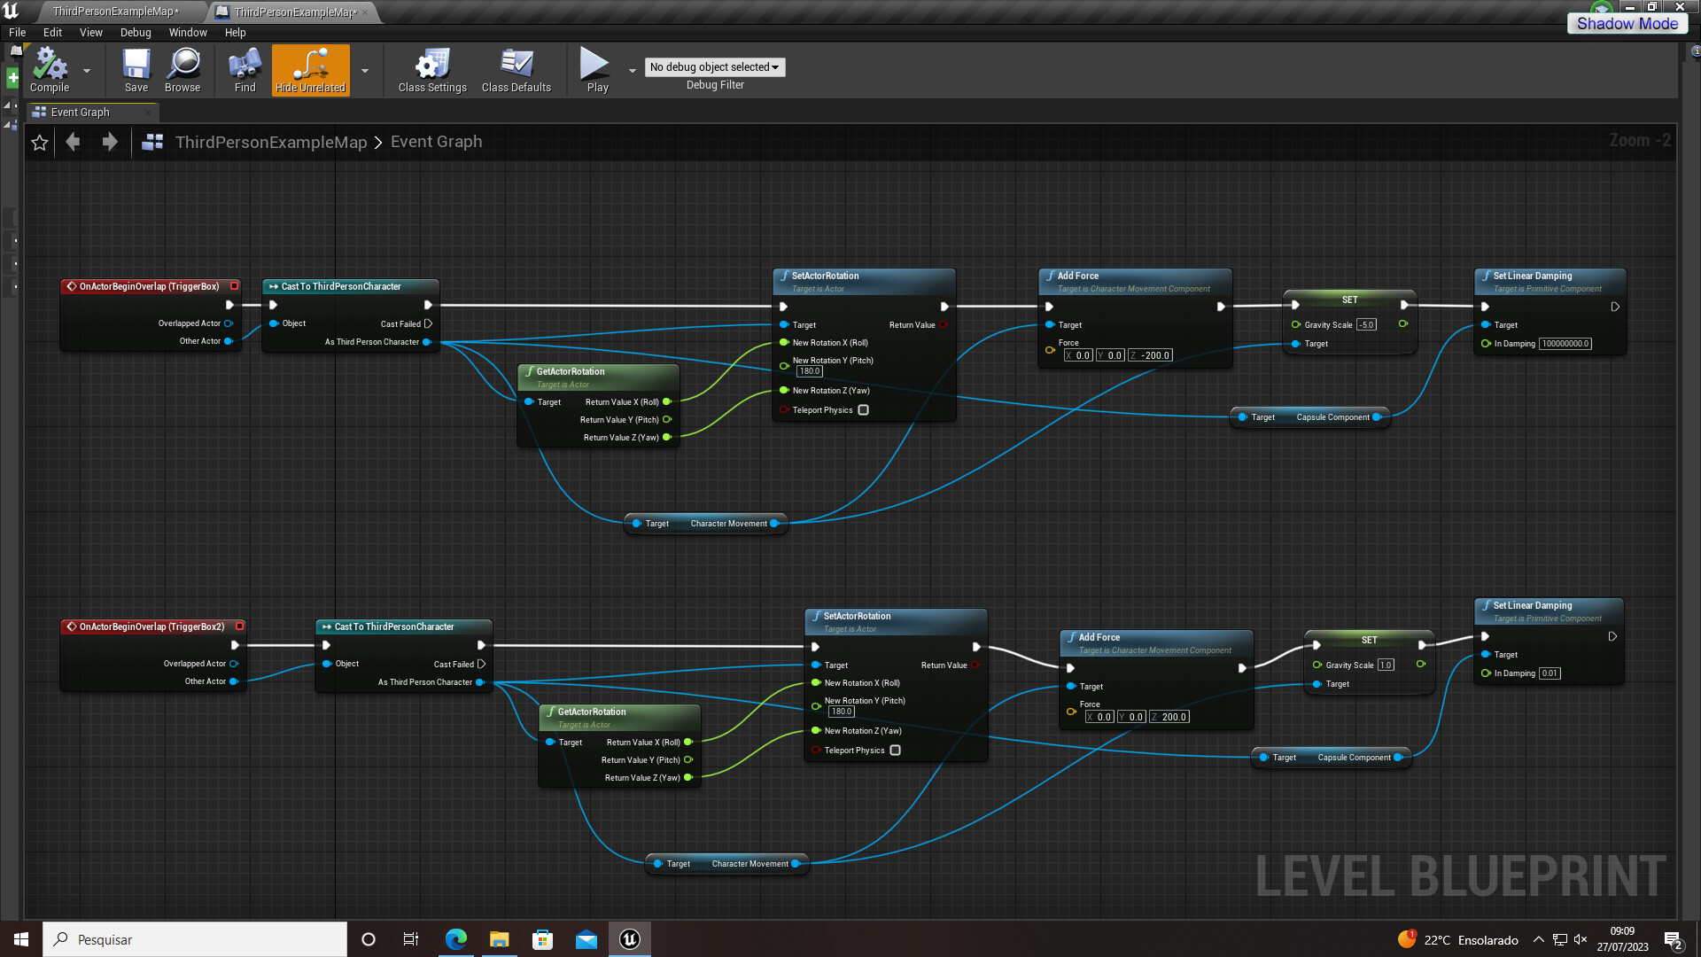
Task: Toggle Teleport Physics checkbox on lower SetActorRotation
Action: (895, 751)
